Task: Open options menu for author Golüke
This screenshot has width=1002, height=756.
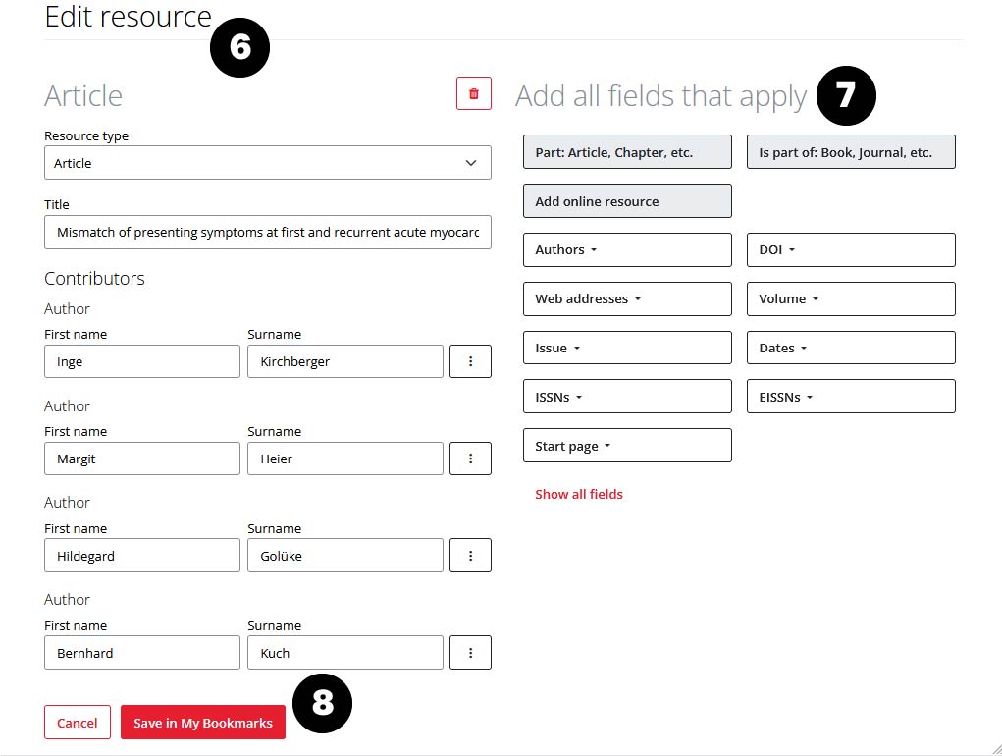Action: [x=470, y=556]
